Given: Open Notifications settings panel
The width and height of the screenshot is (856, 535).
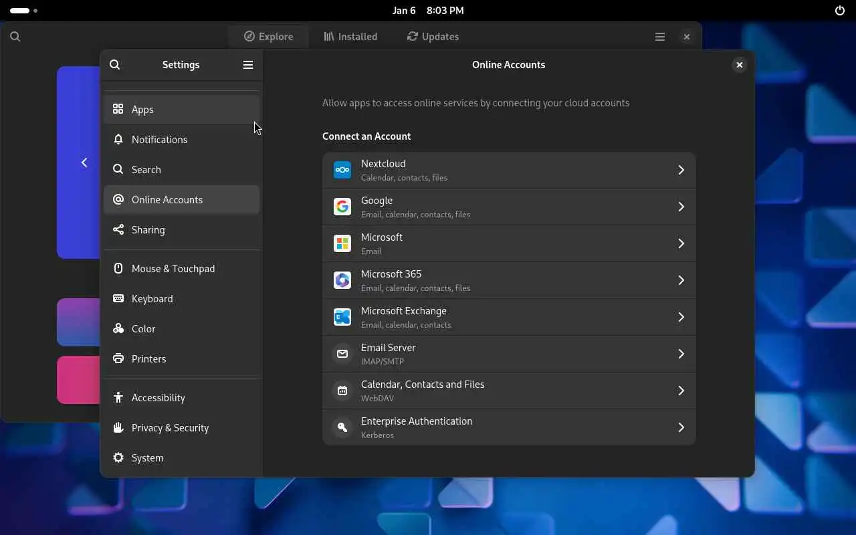Looking at the screenshot, I should (181, 139).
